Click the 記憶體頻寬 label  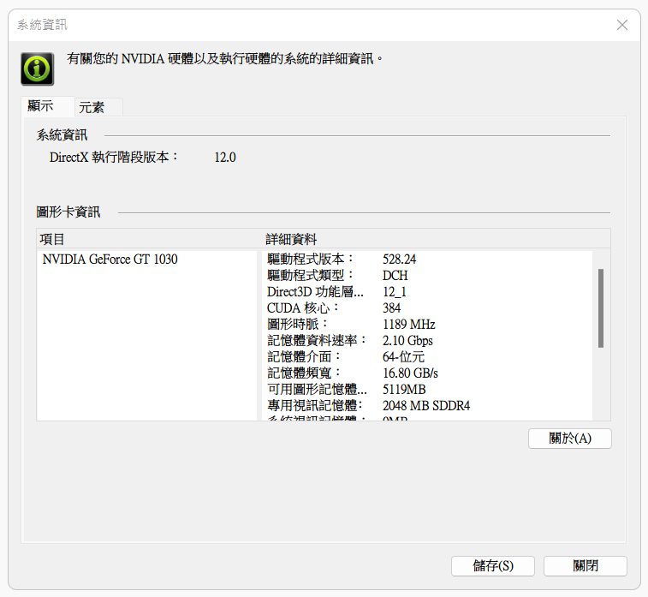pos(304,373)
